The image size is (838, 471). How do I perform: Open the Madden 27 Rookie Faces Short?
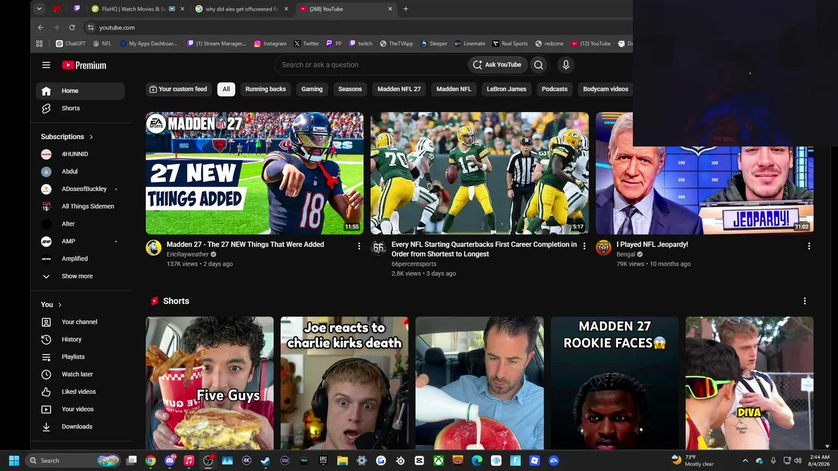[x=614, y=383]
